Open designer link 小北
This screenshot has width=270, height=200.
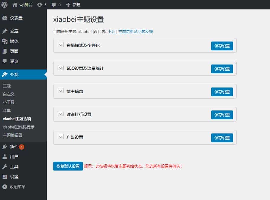pyautogui.click(x=111, y=32)
